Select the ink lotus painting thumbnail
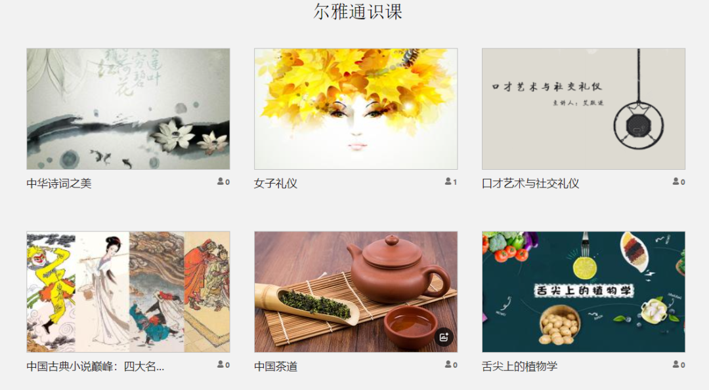 (129, 109)
